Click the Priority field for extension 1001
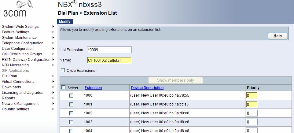This screenshot has height=133, width=294. click(x=252, y=104)
